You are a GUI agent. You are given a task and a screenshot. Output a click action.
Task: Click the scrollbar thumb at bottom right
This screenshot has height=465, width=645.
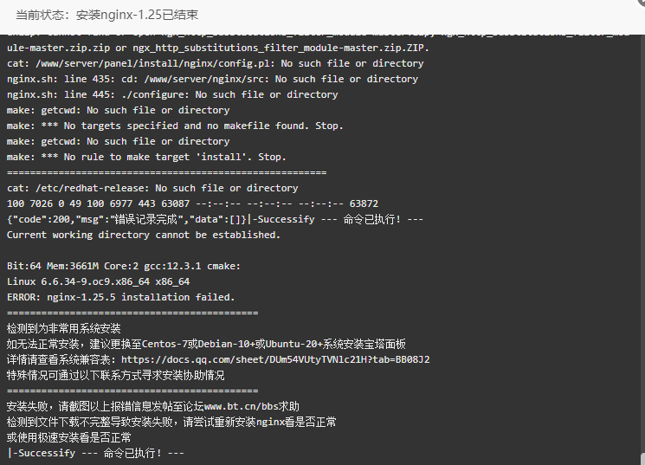(642, 459)
